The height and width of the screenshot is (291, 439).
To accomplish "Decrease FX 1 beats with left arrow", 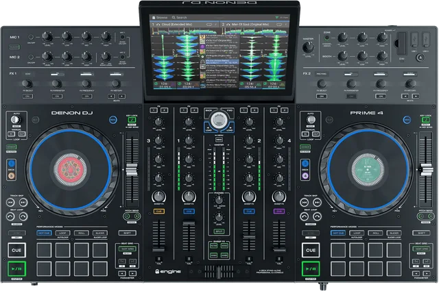I will pos(111,96).
